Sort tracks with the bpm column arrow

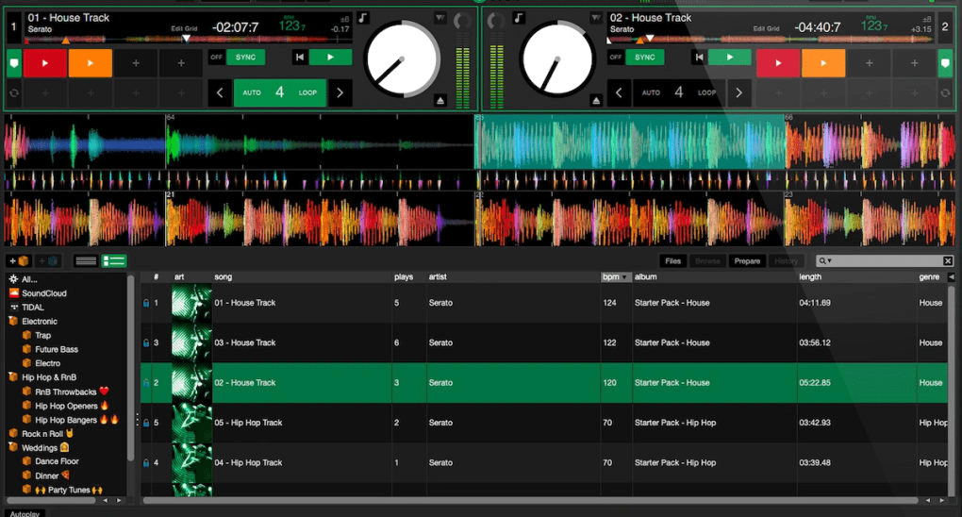pos(624,277)
